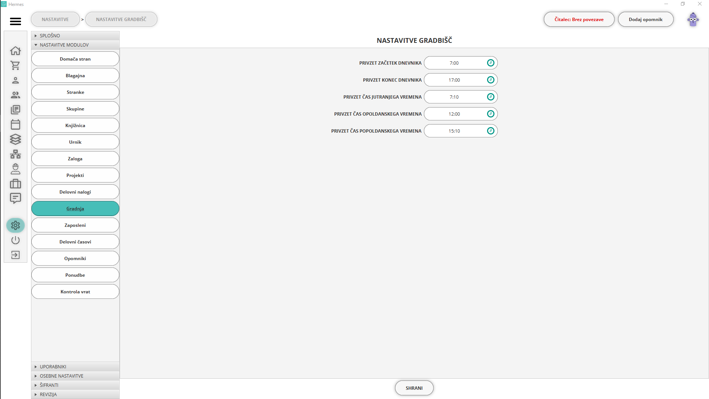Viewport: 709px width, 399px height.
Task: Open clock picker for popoldanskega vremena
Action: (x=490, y=131)
